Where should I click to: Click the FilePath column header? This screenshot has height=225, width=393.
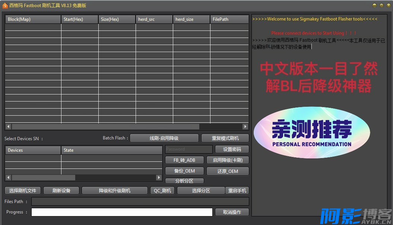tap(229, 19)
